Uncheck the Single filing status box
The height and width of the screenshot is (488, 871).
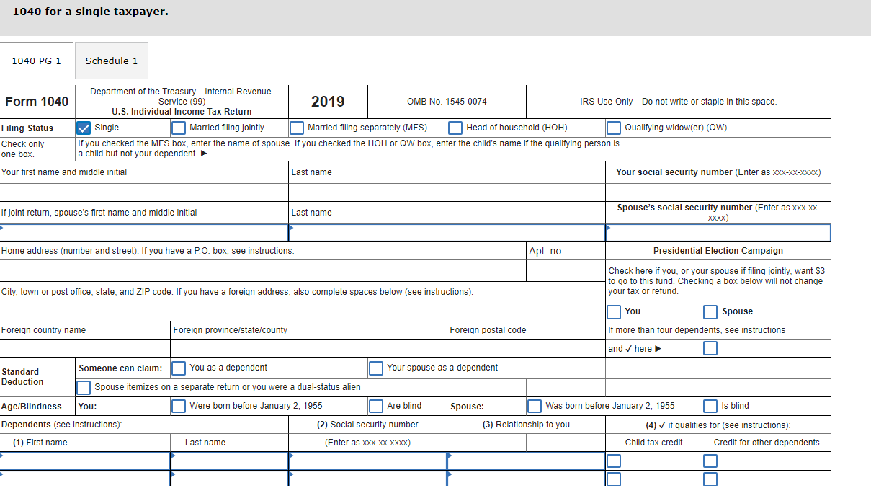(x=83, y=128)
